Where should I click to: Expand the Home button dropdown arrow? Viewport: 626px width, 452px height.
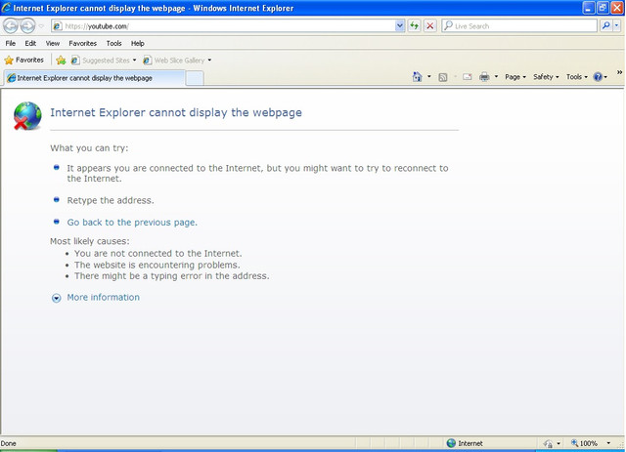point(429,76)
